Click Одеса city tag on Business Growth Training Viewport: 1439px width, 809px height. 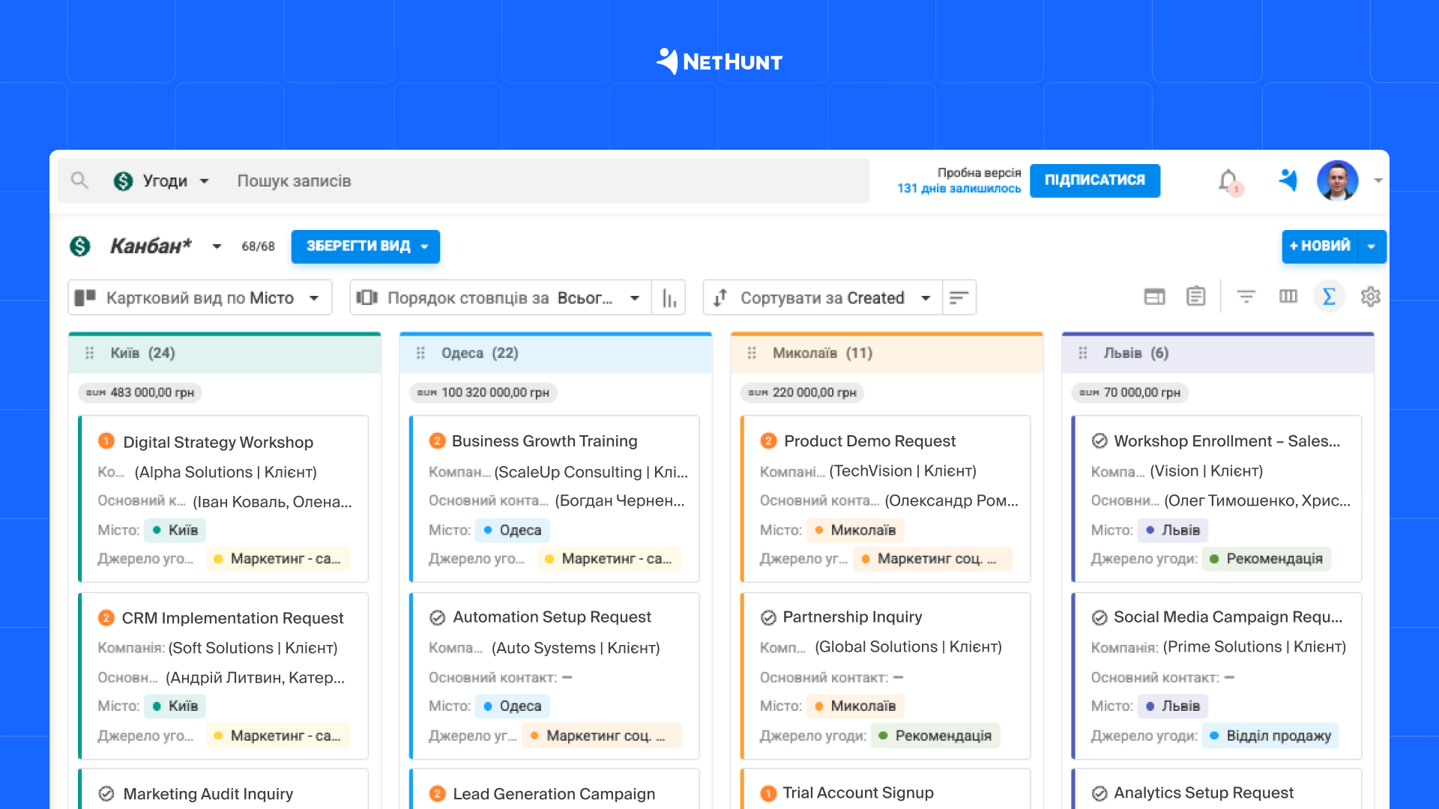513,530
